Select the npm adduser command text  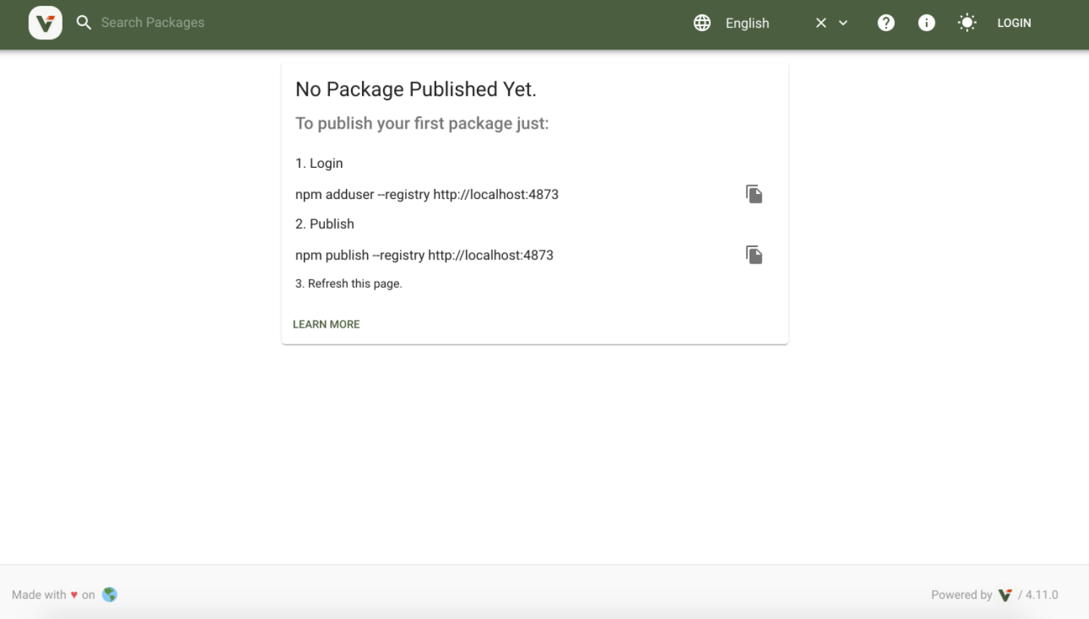tap(427, 194)
